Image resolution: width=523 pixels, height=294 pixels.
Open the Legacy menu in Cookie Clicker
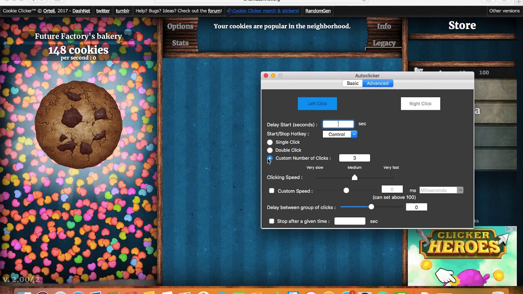click(384, 43)
